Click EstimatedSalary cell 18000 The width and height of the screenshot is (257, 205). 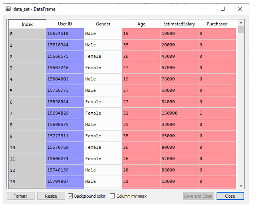[x=179, y=181]
